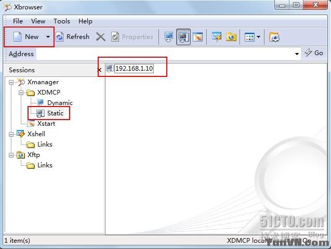Click the Xftp tree folder icon
This screenshot has width=331, height=249.
point(21,155)
